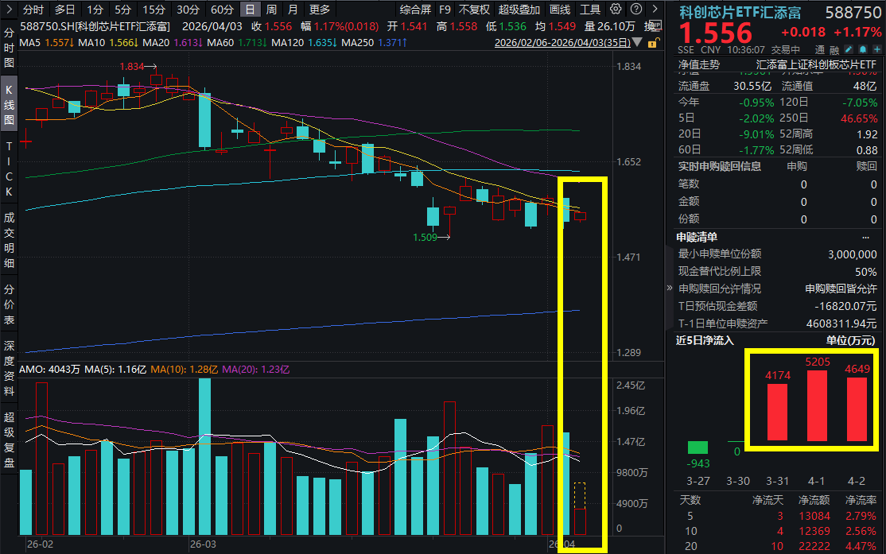Viewport: 886px width, 554px height.
Task: Click the plus icon to add to watchlist
Action: pyautogui.click(x=876, y=48)
